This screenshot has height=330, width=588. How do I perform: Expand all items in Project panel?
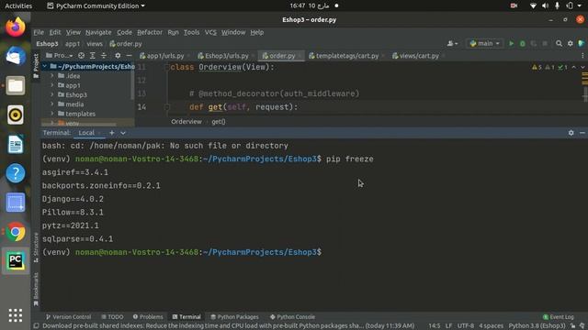92,56
